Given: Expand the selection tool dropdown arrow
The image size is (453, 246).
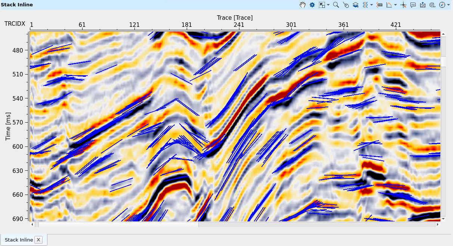Looking at the screenshot, I should 328,5.
